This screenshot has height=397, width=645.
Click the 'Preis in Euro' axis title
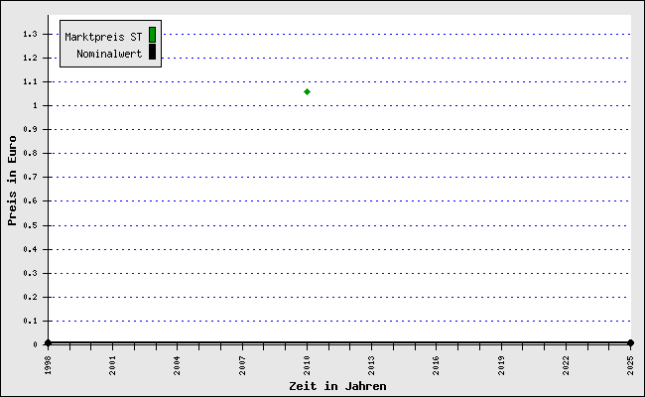click(13, 181)
